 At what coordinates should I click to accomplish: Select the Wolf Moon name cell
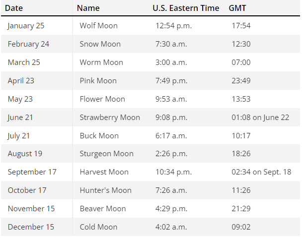98,26
